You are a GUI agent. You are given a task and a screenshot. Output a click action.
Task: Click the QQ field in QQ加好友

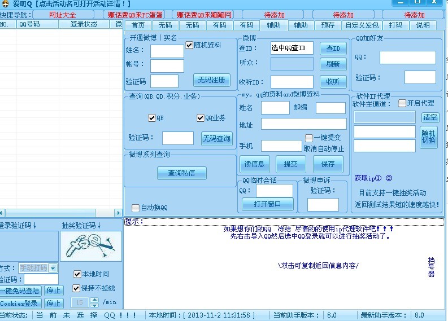click(408, 58)
